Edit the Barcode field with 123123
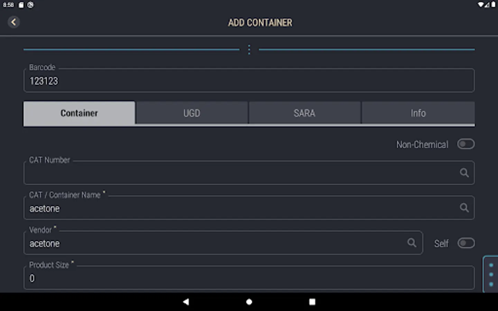Screen dimensions: 498x311 pos(249,81)
